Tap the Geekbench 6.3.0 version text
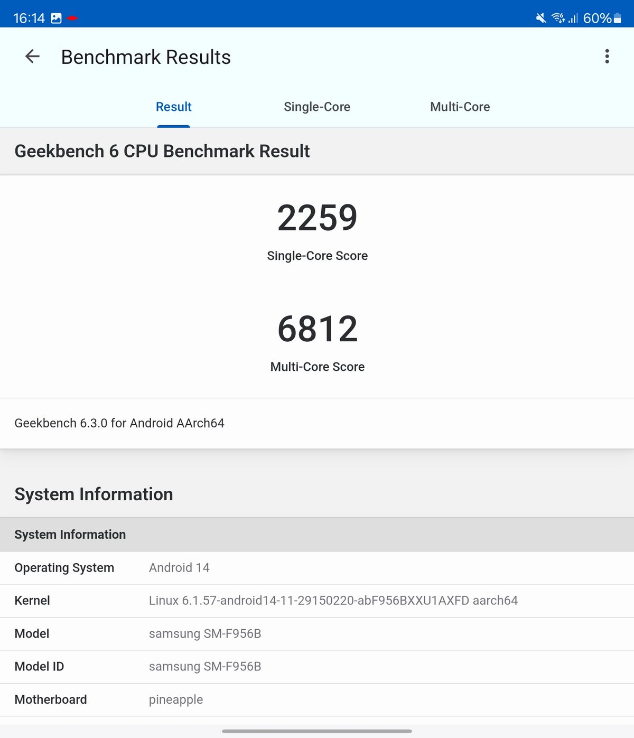Screen dimensions: 634x738 click(119, 423)
